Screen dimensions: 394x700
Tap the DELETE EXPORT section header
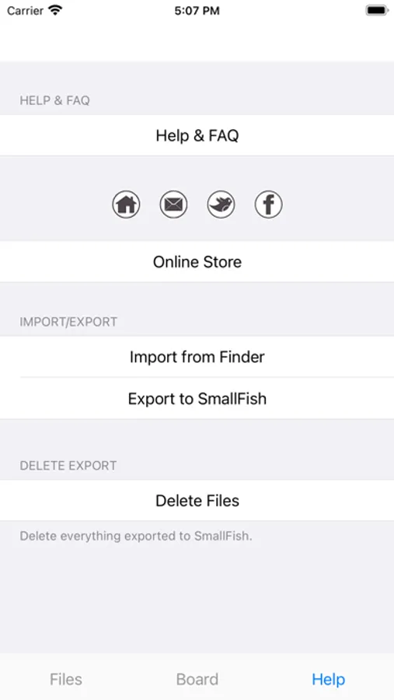pos(68,466)
